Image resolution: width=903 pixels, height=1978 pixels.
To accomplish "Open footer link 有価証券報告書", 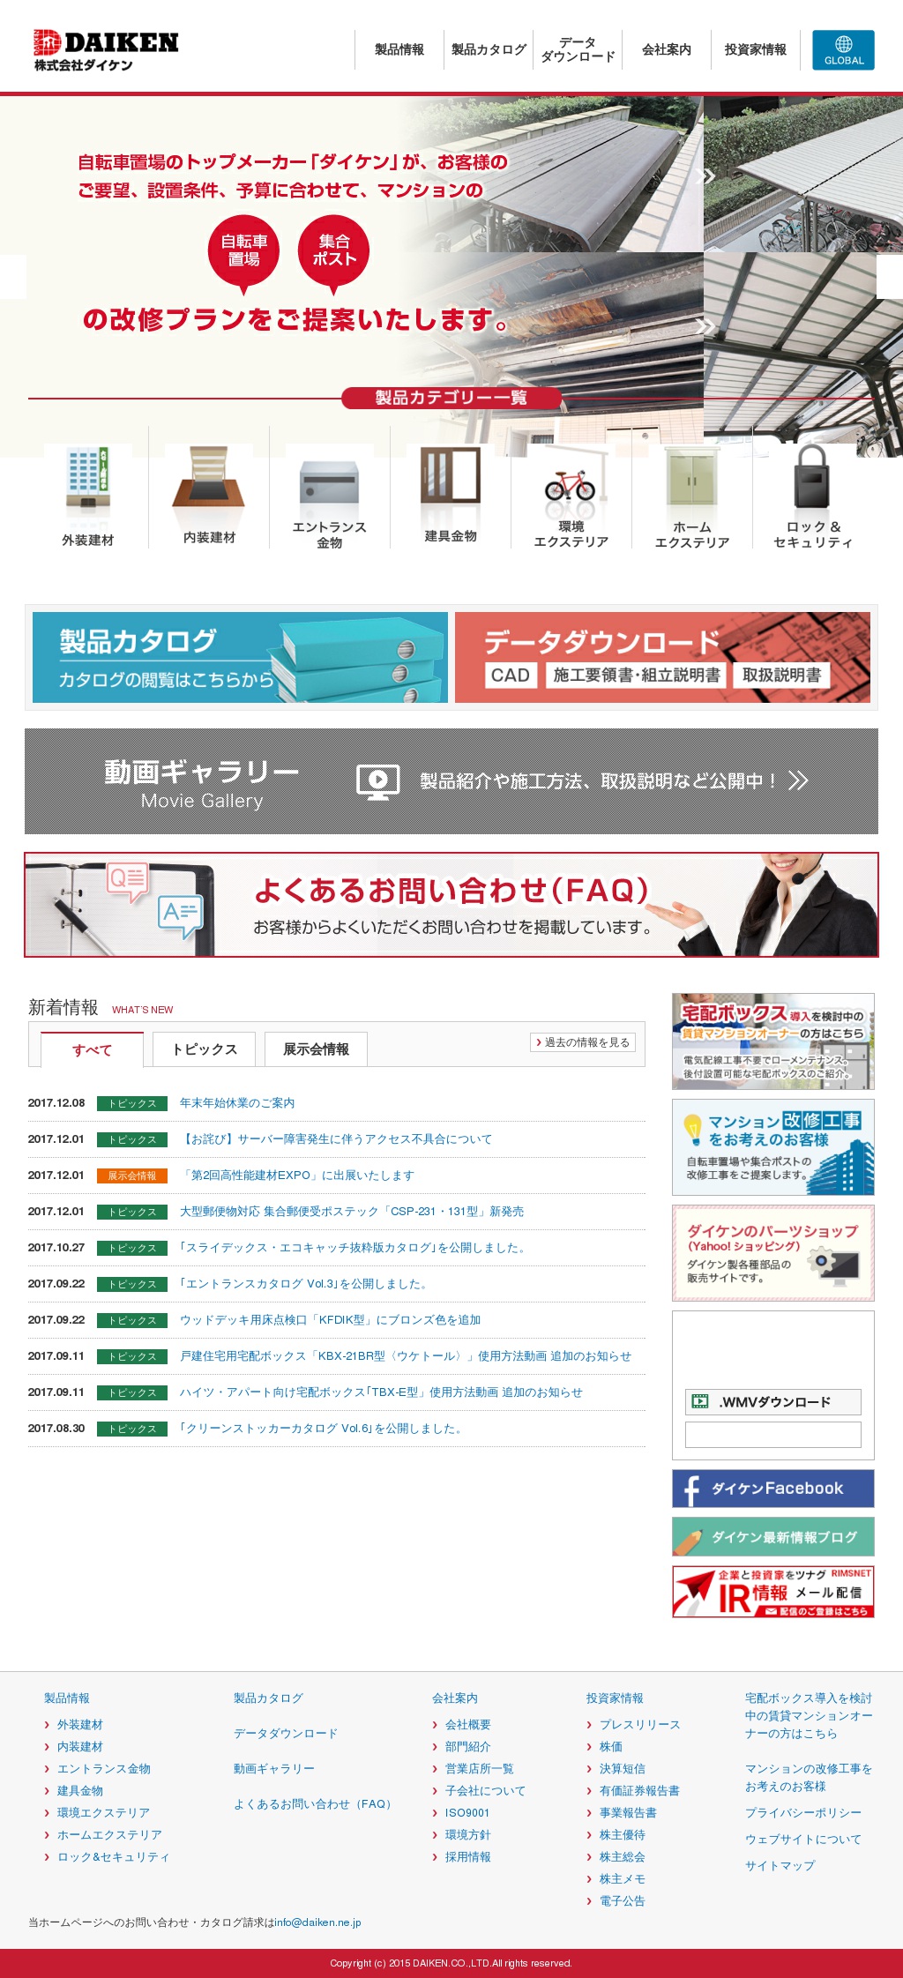I will (640, 1791).
